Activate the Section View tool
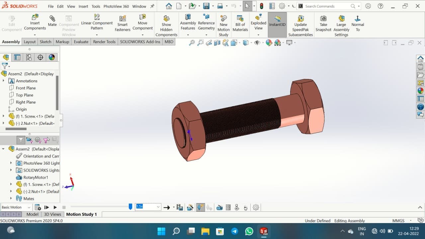The width and height of the screenshot is (425, 239). [217, 42]
